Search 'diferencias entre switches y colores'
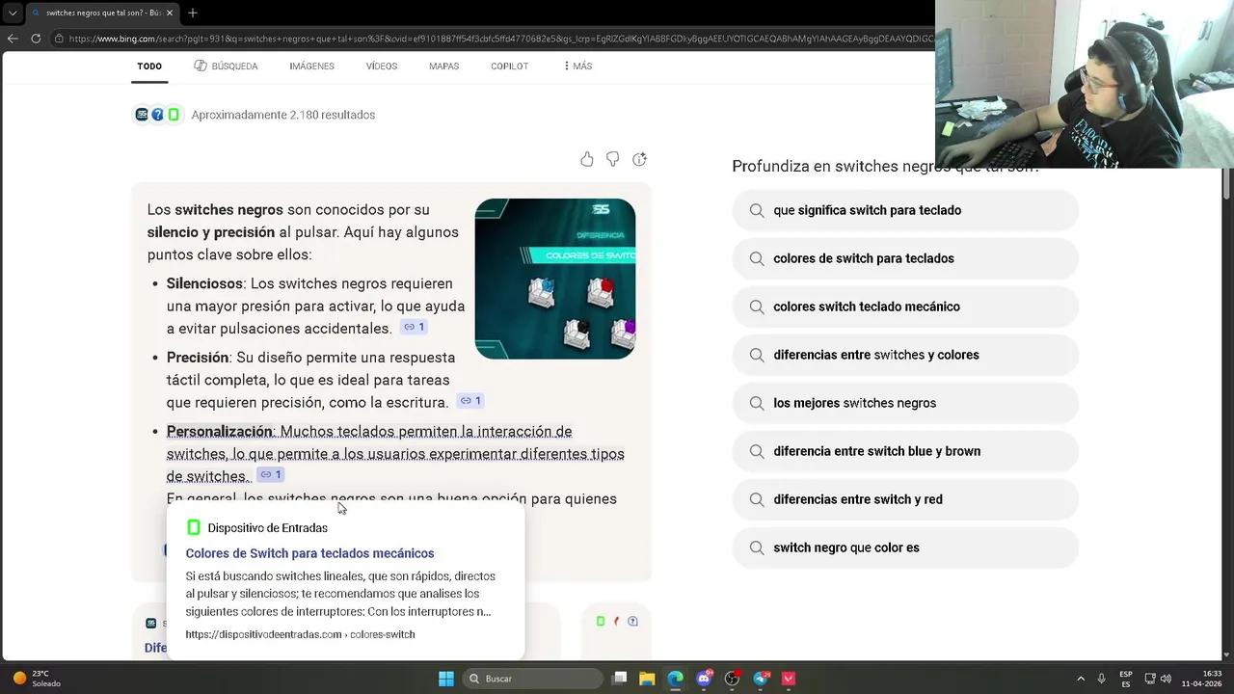This screenshot has width=1234, height=694. tap(905, 355)
